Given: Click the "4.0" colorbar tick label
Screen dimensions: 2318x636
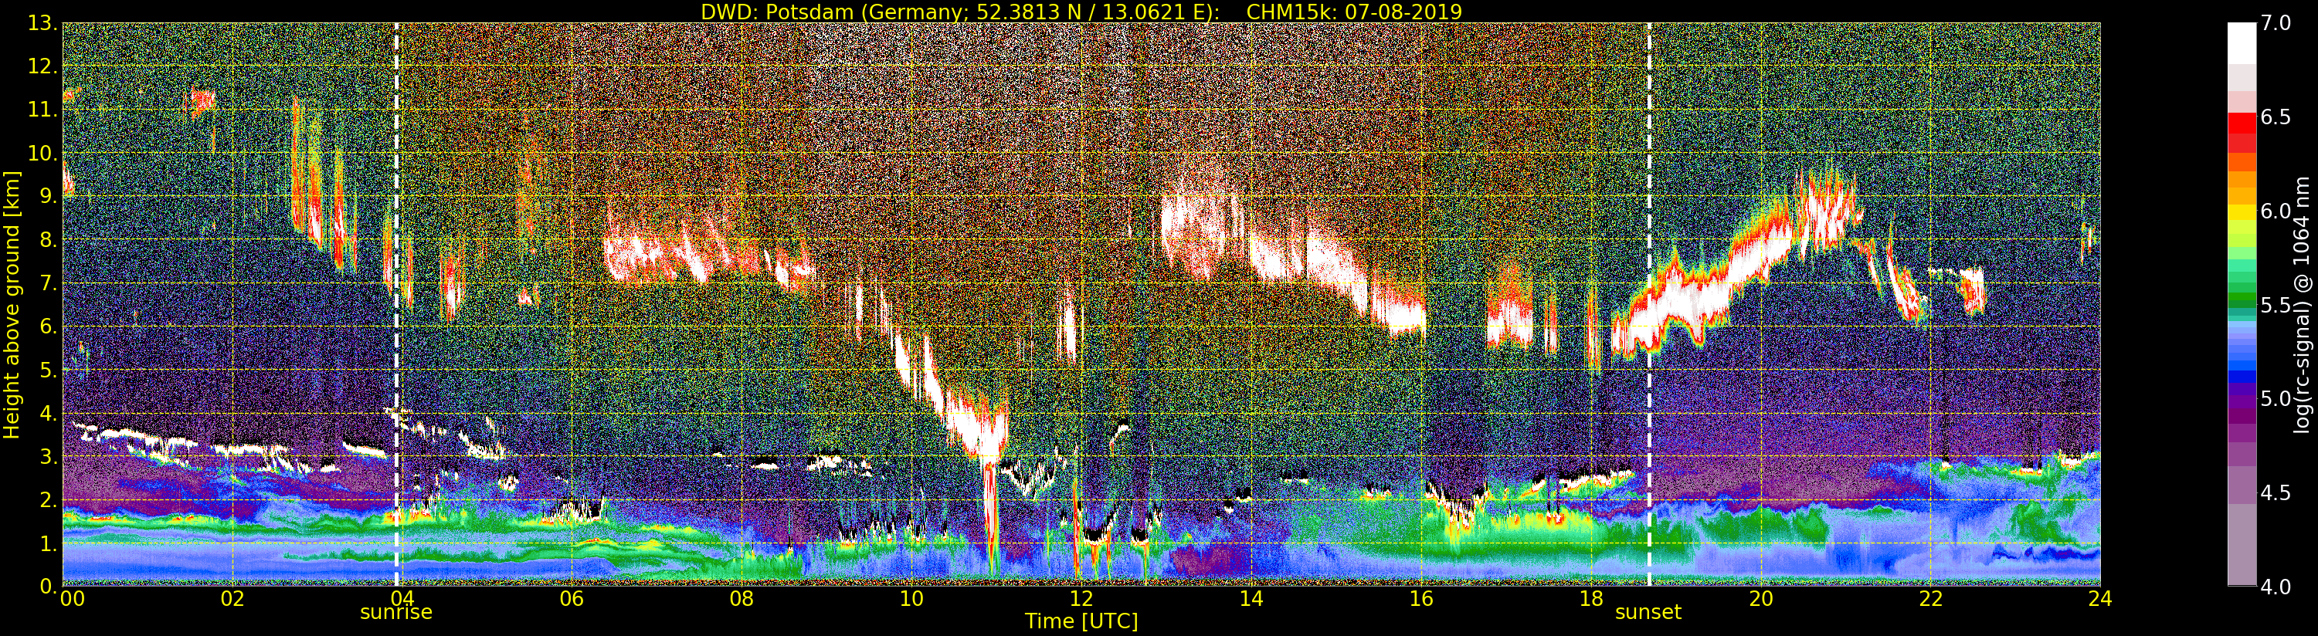Looking at the screenshot, I should [x=2276, y=586].
